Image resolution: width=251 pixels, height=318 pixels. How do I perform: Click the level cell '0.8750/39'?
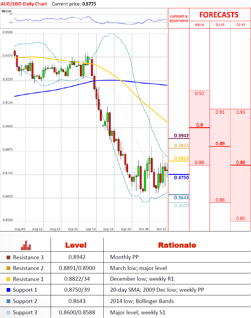point(77,290)
